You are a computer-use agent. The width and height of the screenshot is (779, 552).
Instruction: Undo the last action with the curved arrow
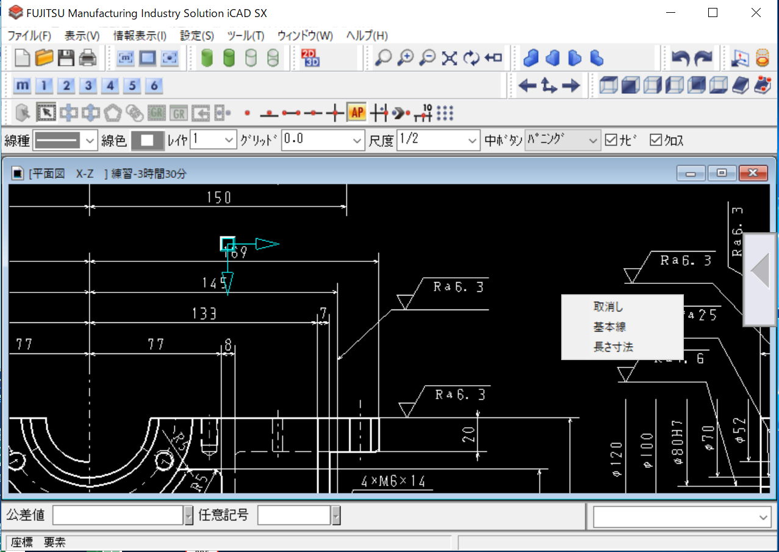pos(681,58)
